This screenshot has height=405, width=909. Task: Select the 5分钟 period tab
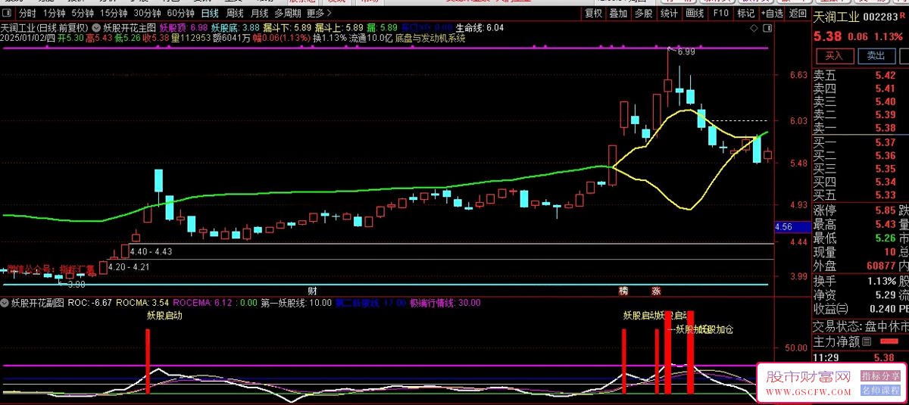tap(83, 13)
